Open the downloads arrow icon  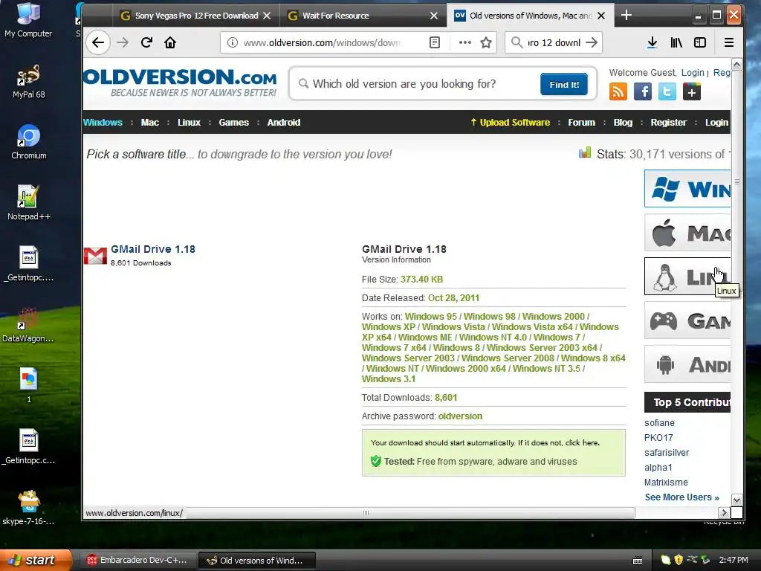point(652,42)
